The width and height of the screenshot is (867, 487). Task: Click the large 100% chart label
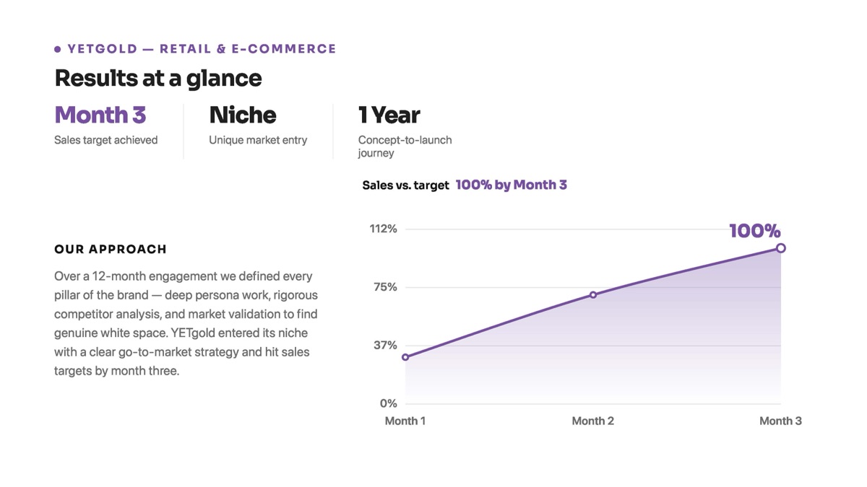(x=755, y=231)
